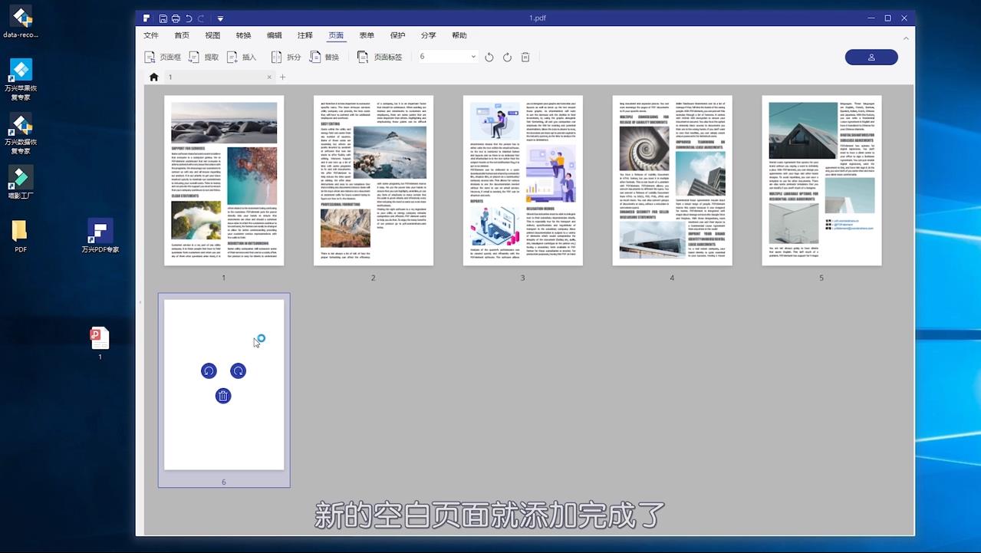The height and width of the screenshot is (553, 981).
Task: Click the left panel expand handle
Action: click(x=140, y=303)
